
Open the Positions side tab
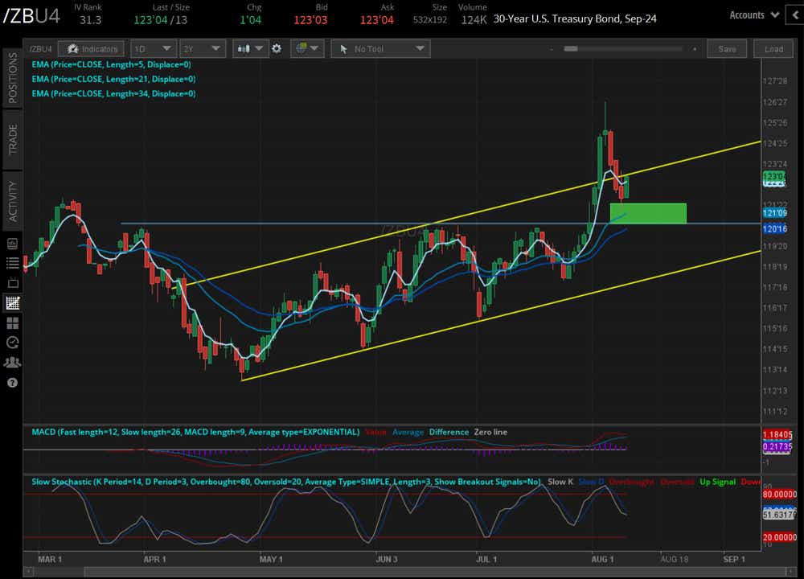click(13, 77)
